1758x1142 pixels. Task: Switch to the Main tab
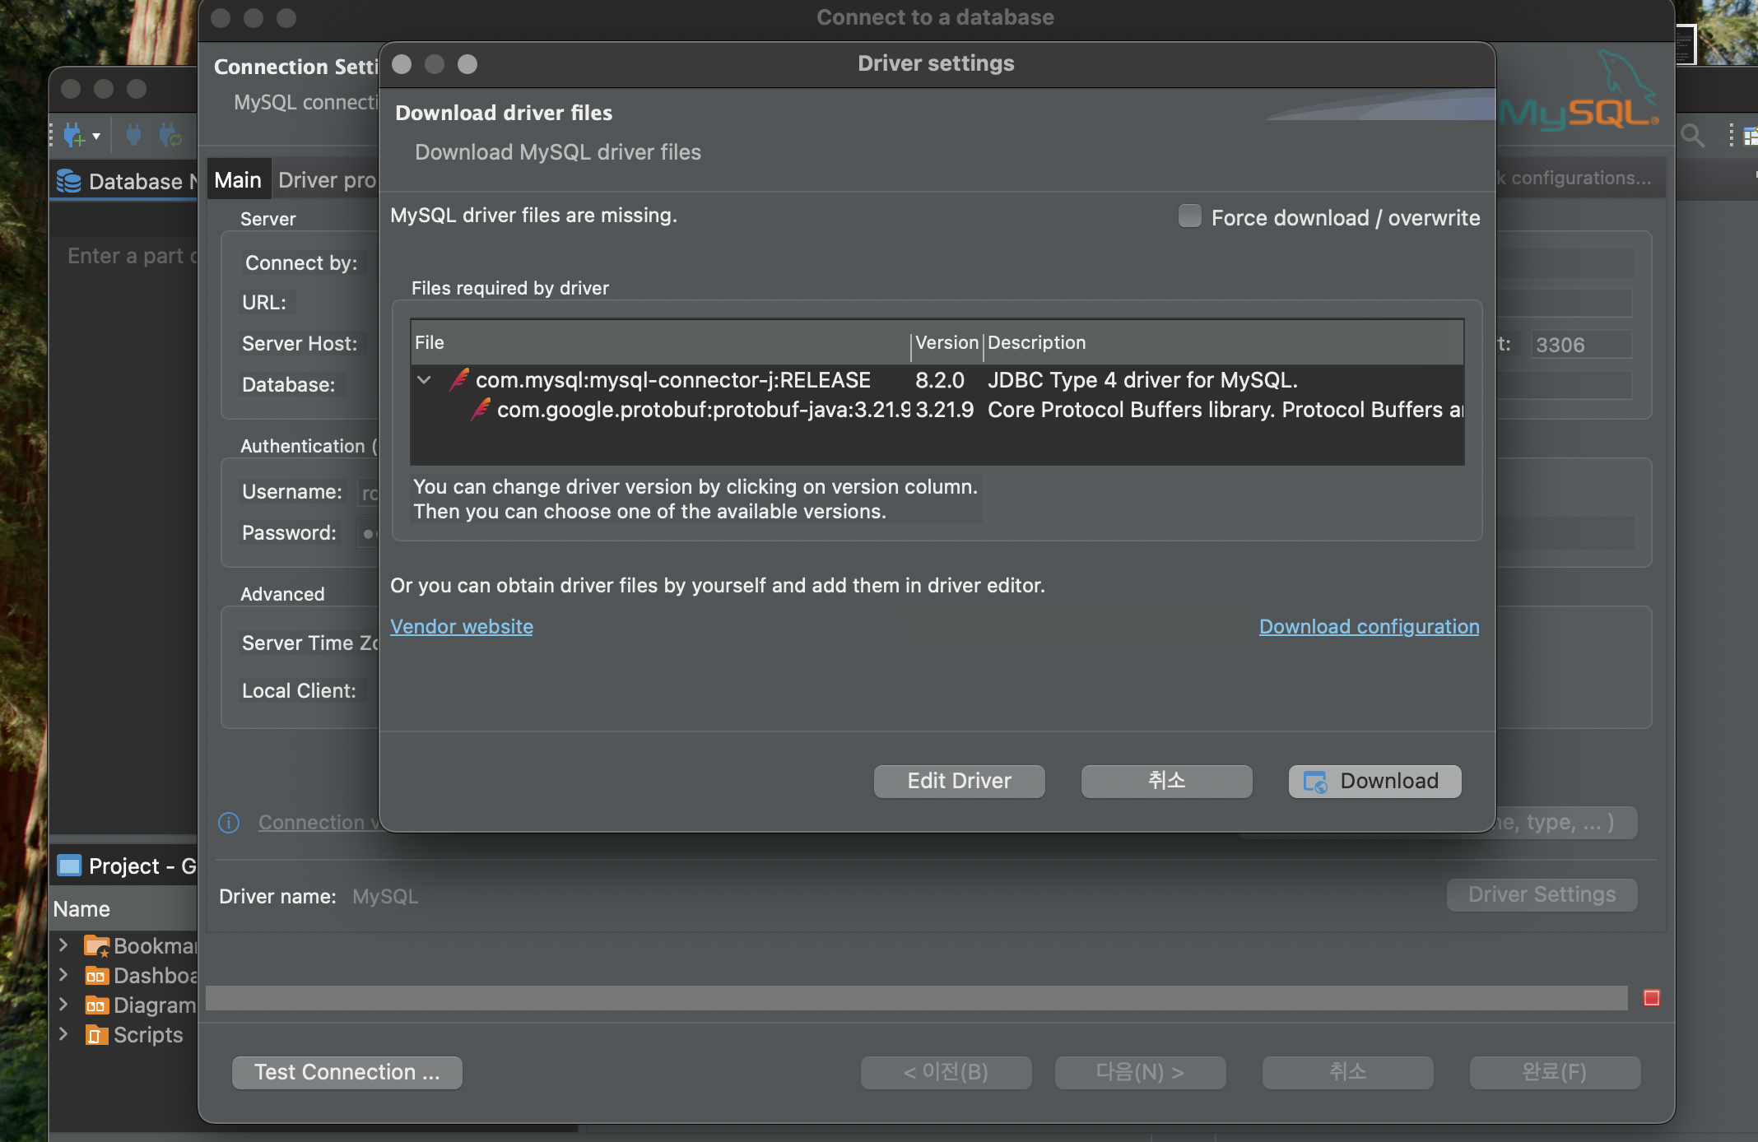[x=238, y=180]
